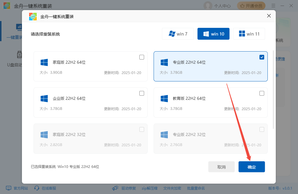Click the Windows logo on 家庭版 22H2 32位
This screenshot has height=194, width=298.
pos(44,134)
